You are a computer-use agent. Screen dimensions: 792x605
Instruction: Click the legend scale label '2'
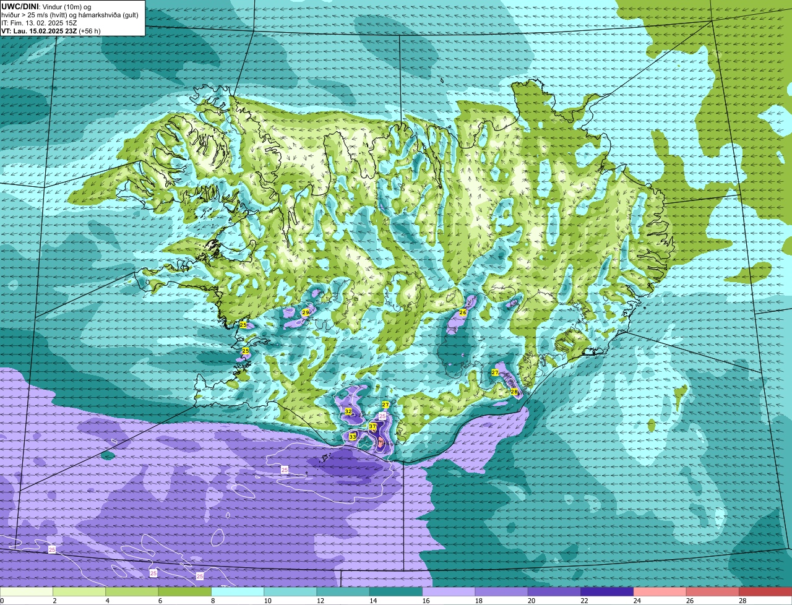54,601
